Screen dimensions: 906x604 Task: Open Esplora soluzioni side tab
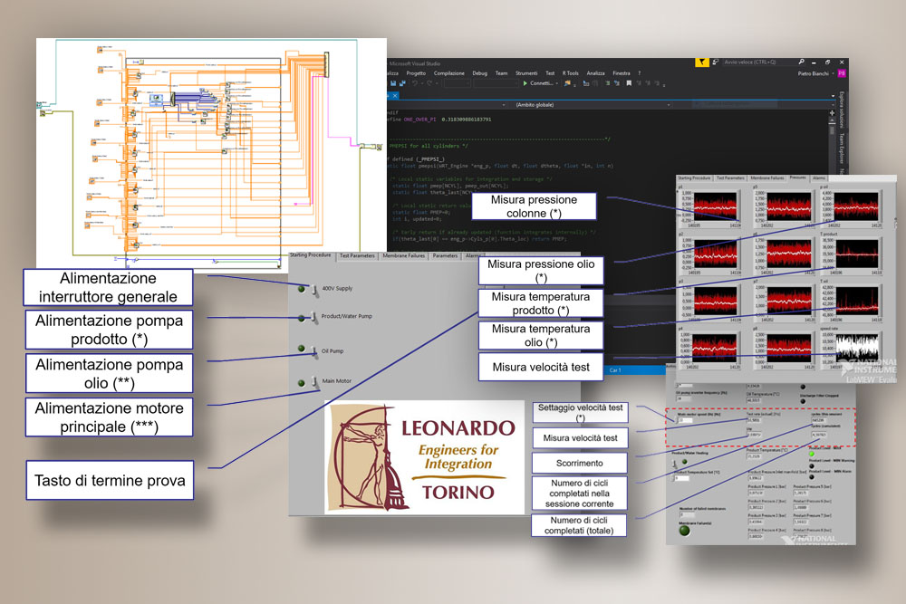click(842, 110)
